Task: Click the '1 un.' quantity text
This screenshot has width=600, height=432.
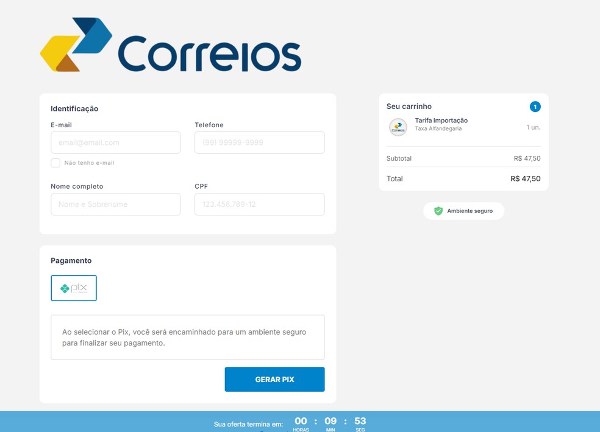Action: [534, 127]
